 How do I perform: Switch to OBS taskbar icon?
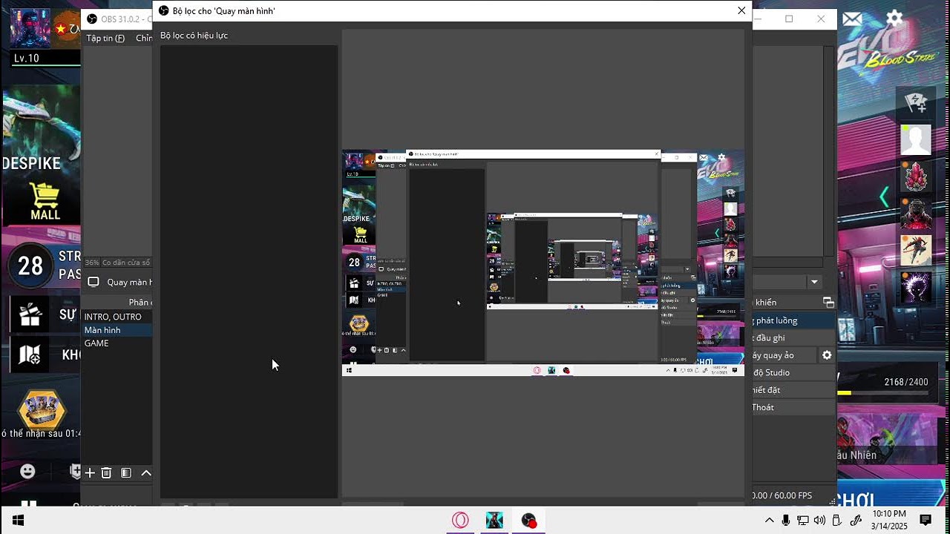(x=528, y=521)
